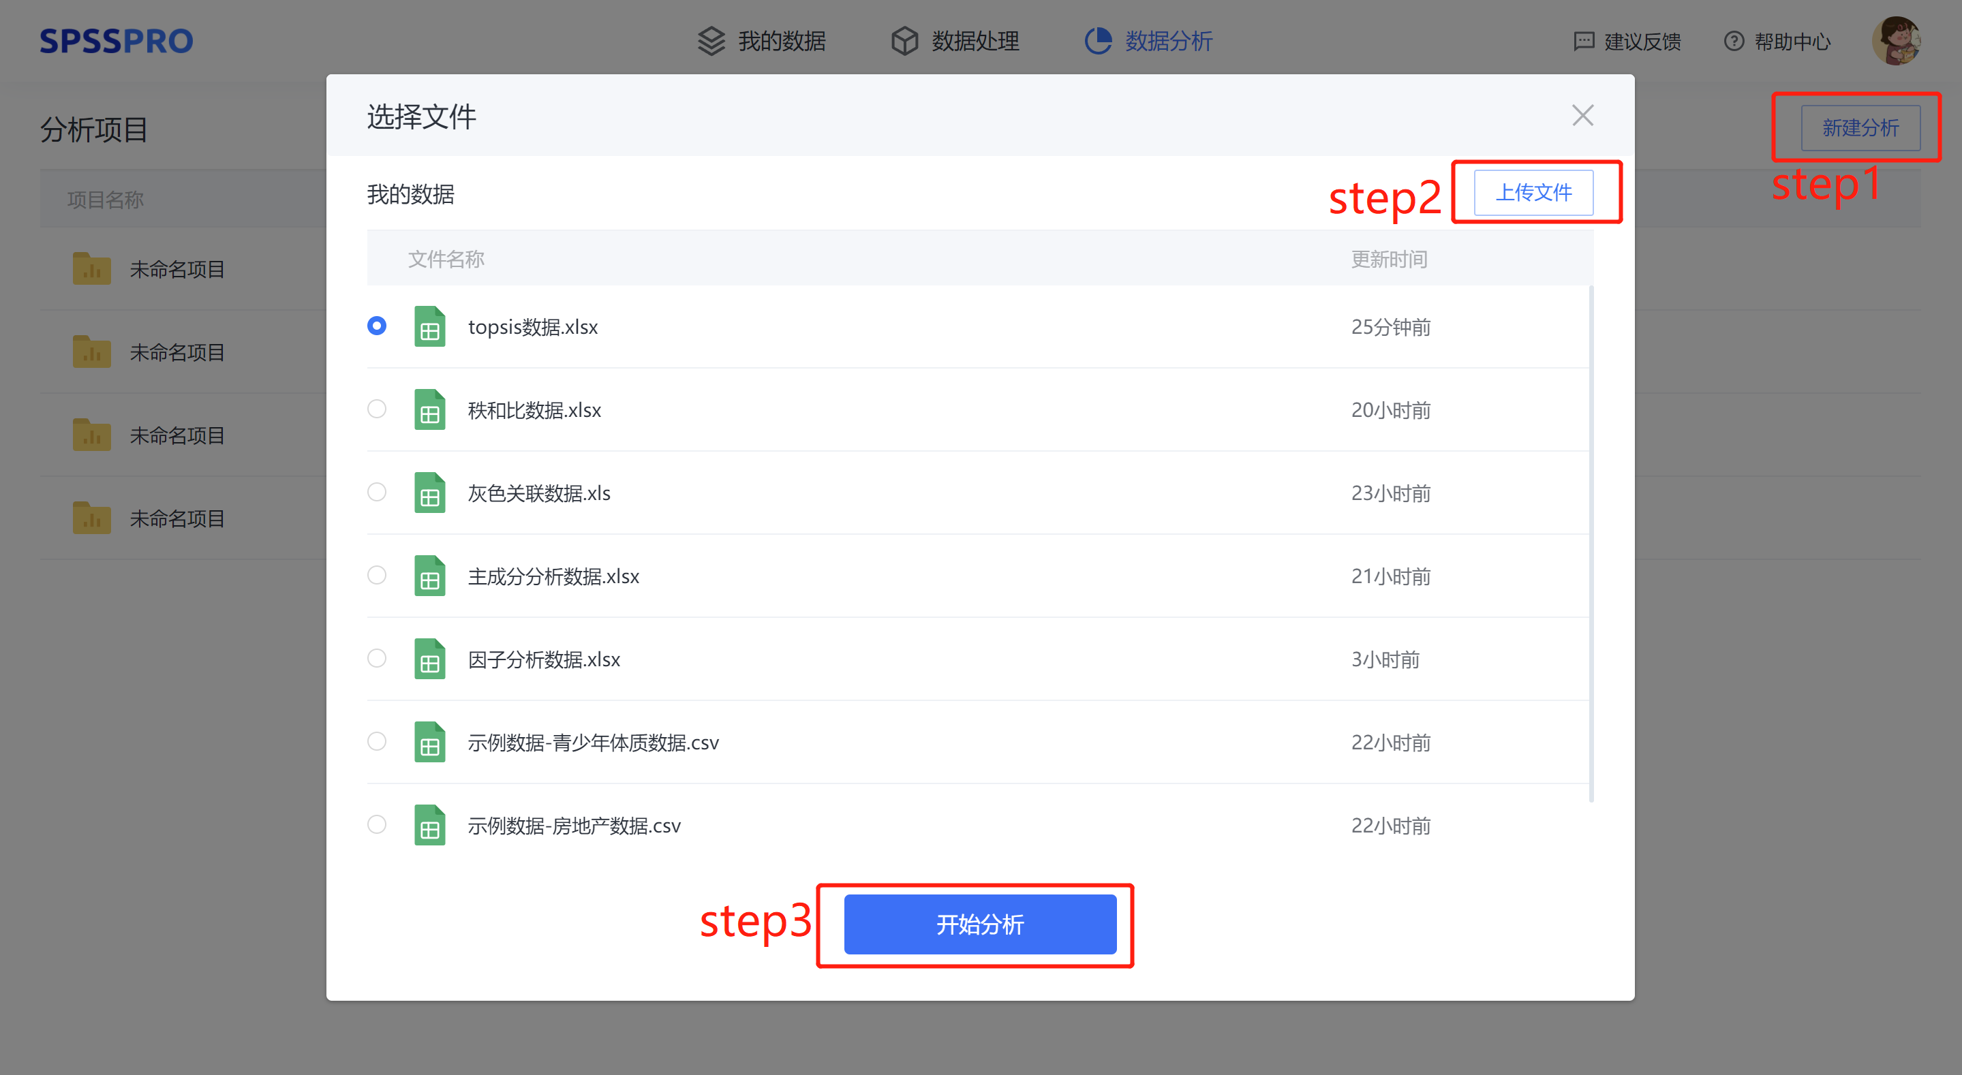Viewport: 1962px width, 1075px height.
Task: Click the 我的数据 layers icon
Action: pyautogui.click(x=711, y=41)
